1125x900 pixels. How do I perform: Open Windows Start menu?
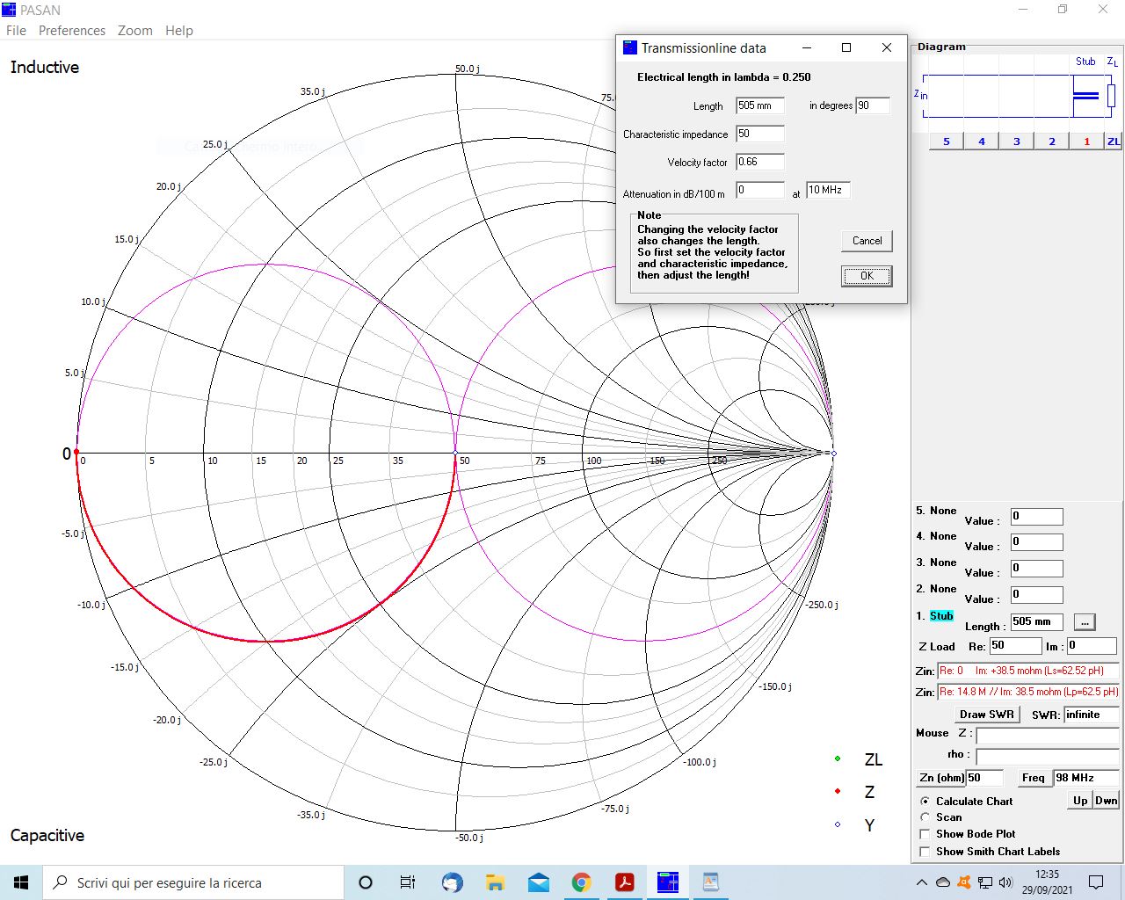pyautogui.click(x=21, y=882)
